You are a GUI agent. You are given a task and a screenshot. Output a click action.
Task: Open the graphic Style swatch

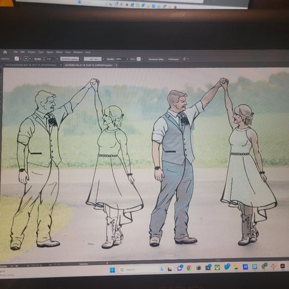[139, 59]
